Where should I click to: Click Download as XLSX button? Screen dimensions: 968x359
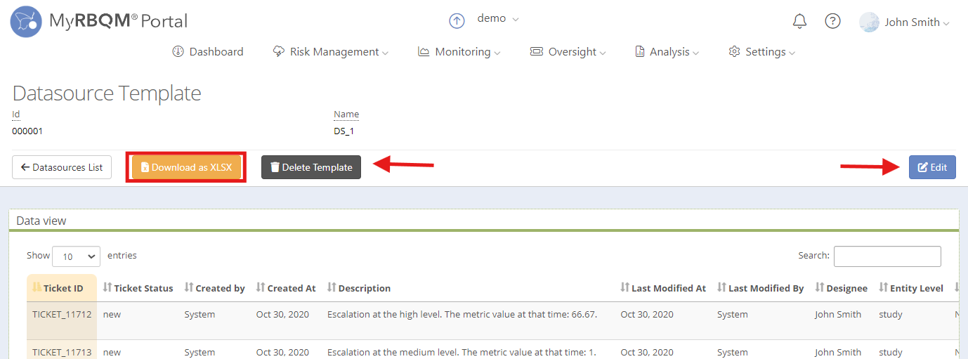click(186, 167)
